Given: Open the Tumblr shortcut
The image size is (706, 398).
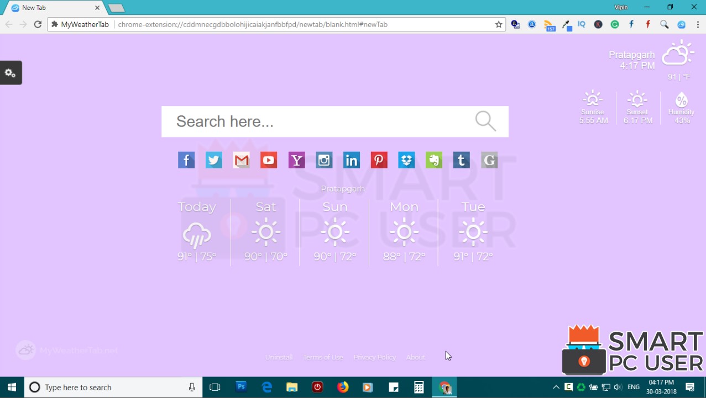Looking at the screenshot, I should pos(461,160).
